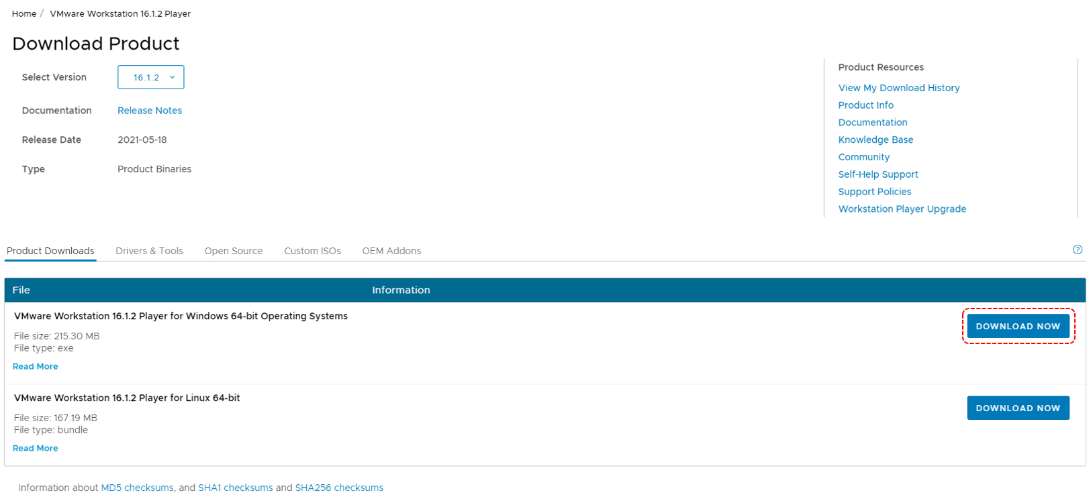The width and height of the screenshot is (1091, 501).
Task: Open the Product Info link
Action: coord(866,105)
